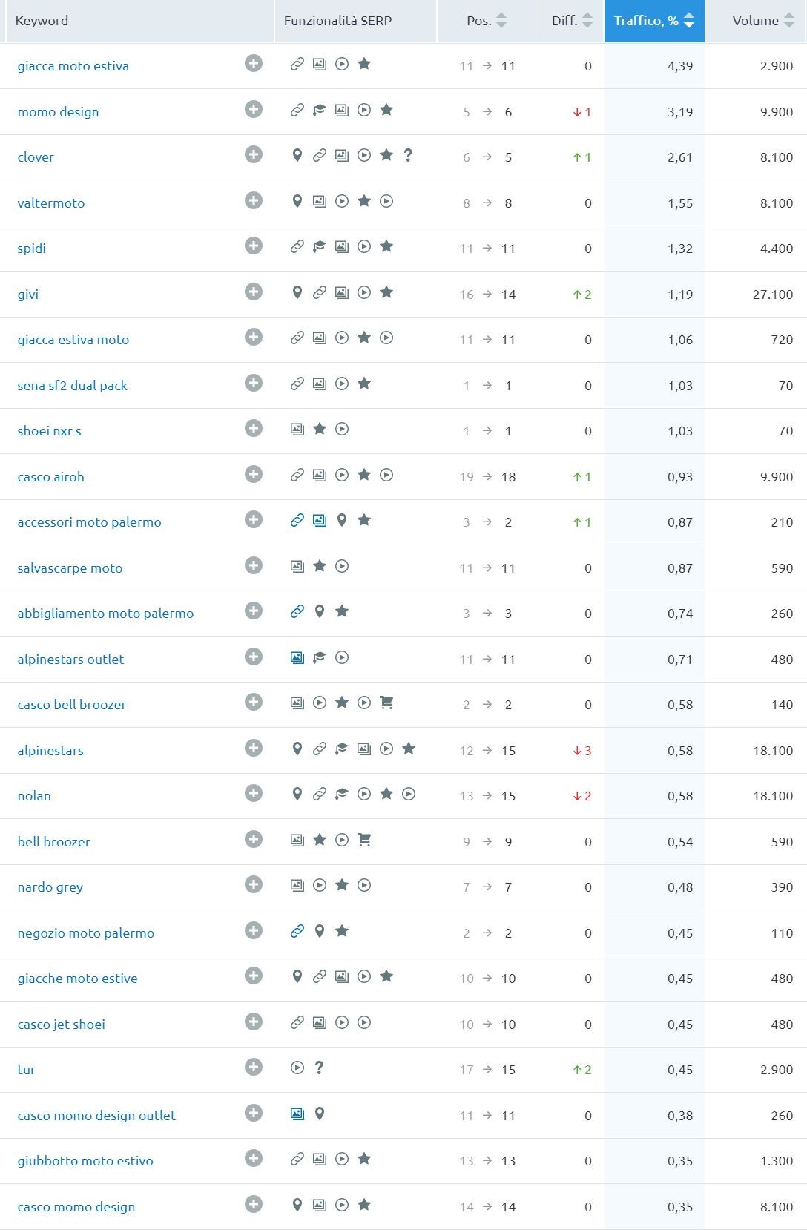Open keyword link valtermoto
This screenshot has height=1230, width=807.
click(51, 203)
